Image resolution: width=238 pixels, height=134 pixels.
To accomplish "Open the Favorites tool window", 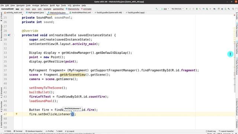I will 1,107.
